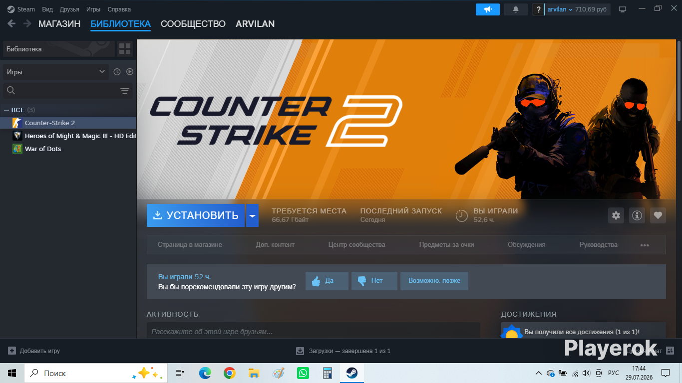Viewport: 682px width, 383px height.
Task: Open Загрузки — завершена 1 из 1
Action: point(349,351)
